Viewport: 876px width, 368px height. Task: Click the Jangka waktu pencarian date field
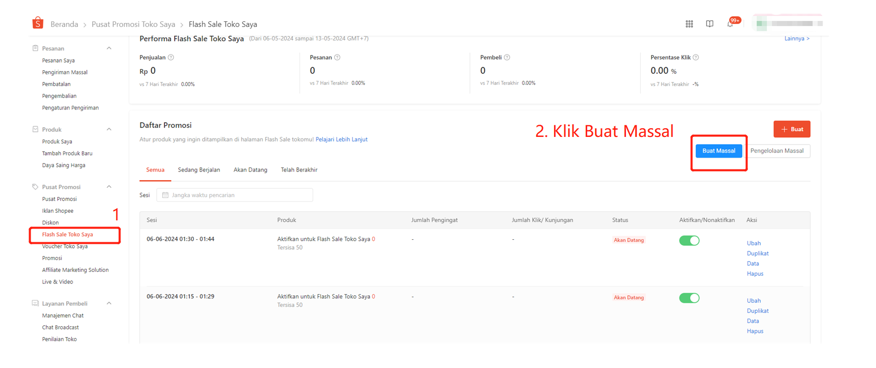[x=235, y=195]
